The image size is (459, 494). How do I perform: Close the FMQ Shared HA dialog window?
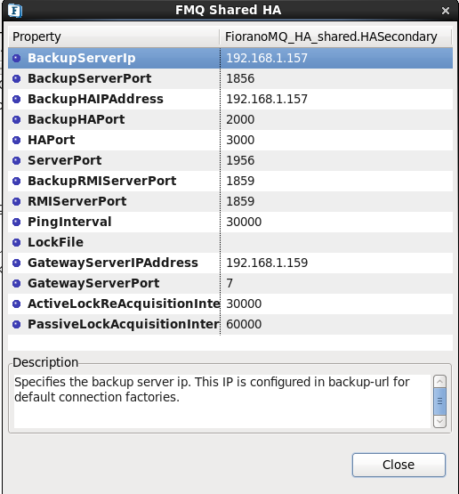[x=446, y=11]
